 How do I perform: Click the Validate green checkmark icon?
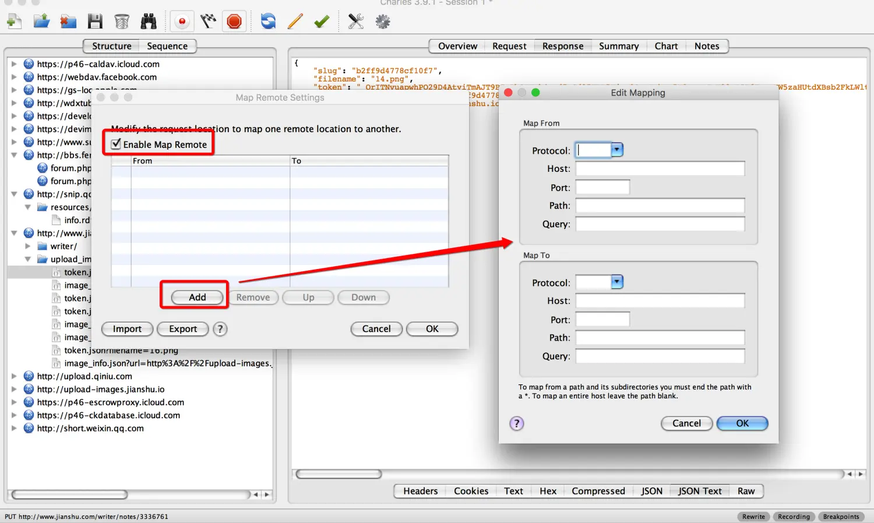pos(322,22)
